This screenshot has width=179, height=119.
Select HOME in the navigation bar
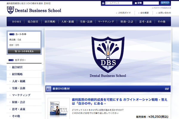pos(17,22)
